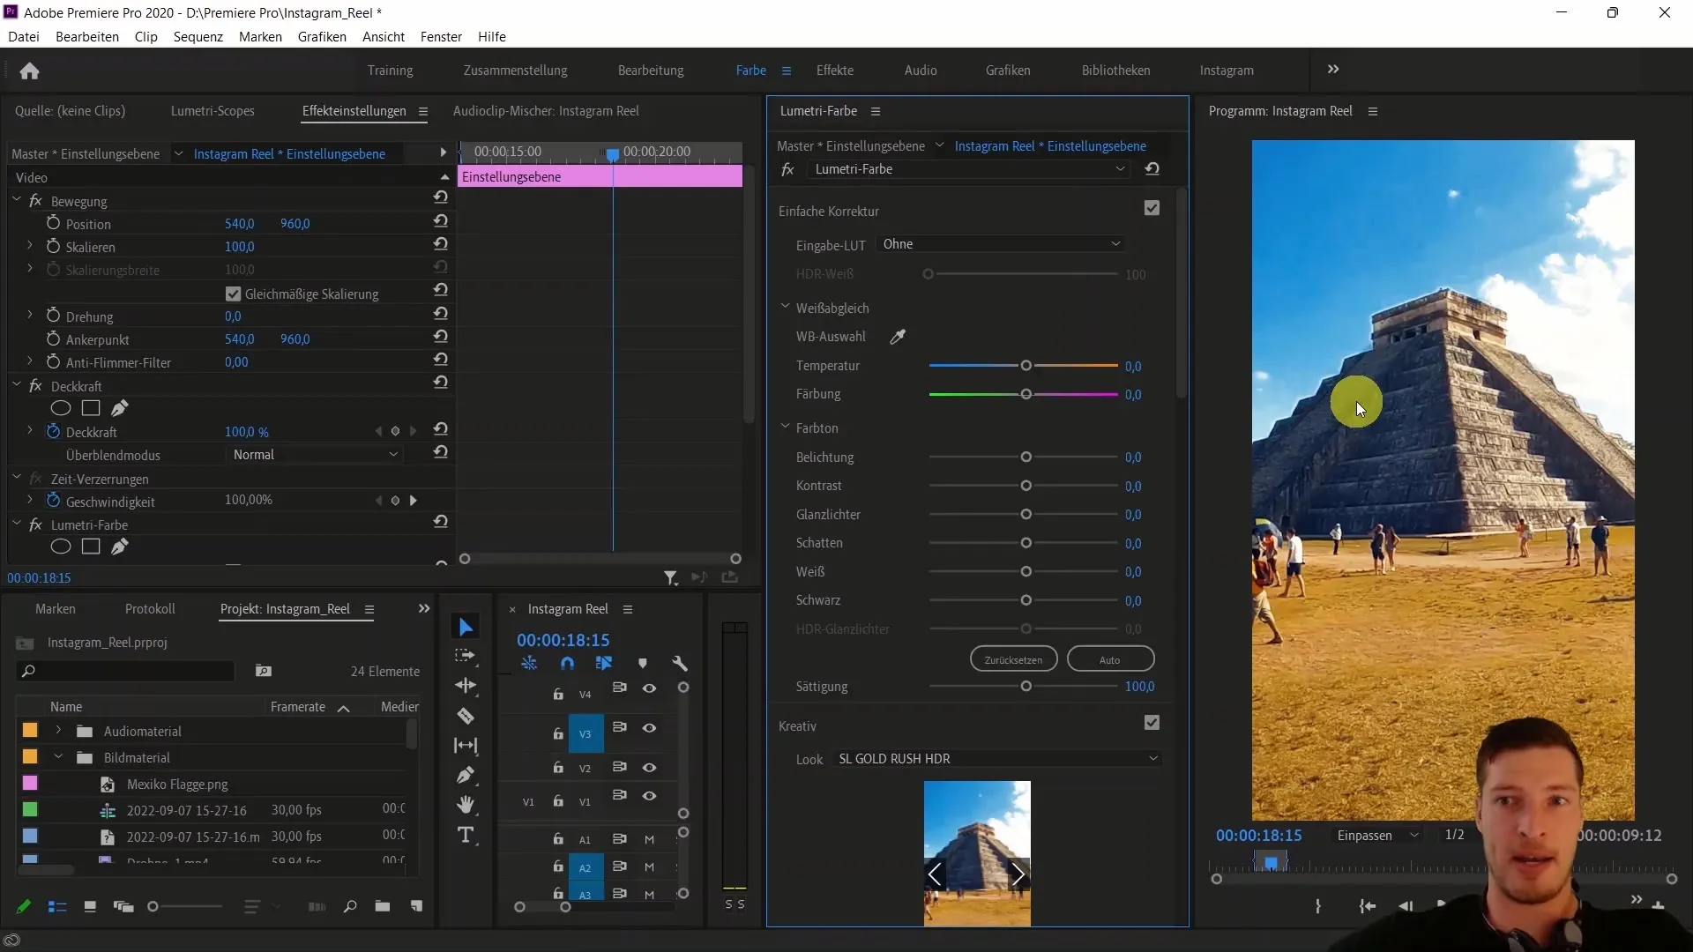Screen dimensions: 1693x952
Task: Select the Pen tool in toolbar
Action: (x=466, y=776)
